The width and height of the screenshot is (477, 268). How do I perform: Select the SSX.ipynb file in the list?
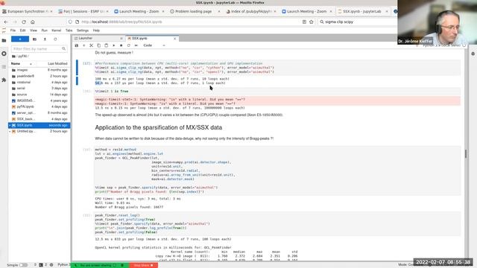(39, 125)
